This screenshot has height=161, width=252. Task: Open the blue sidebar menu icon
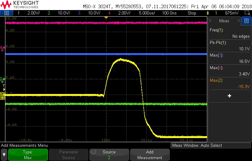coord(246,21)
